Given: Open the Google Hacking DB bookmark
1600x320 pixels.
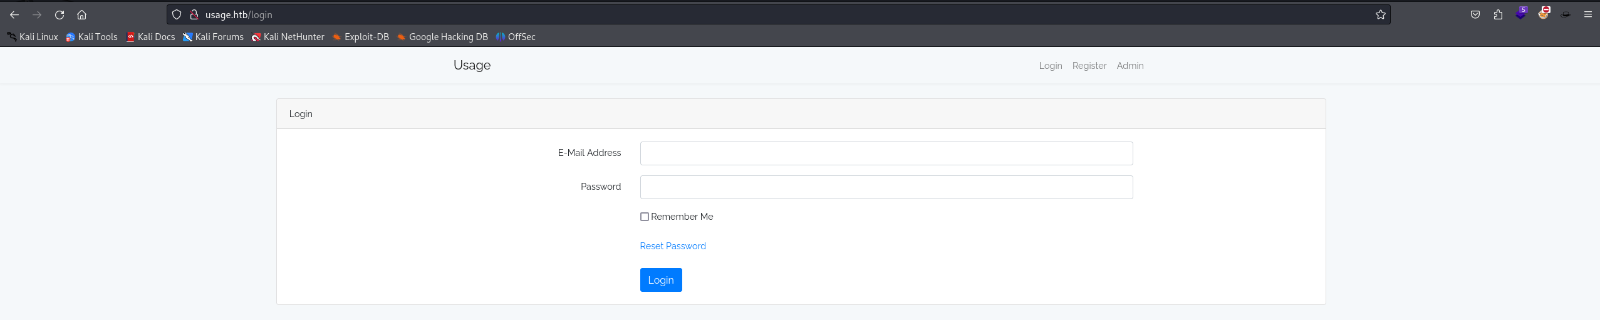Looking at the screenshot, I should point(442,37).
